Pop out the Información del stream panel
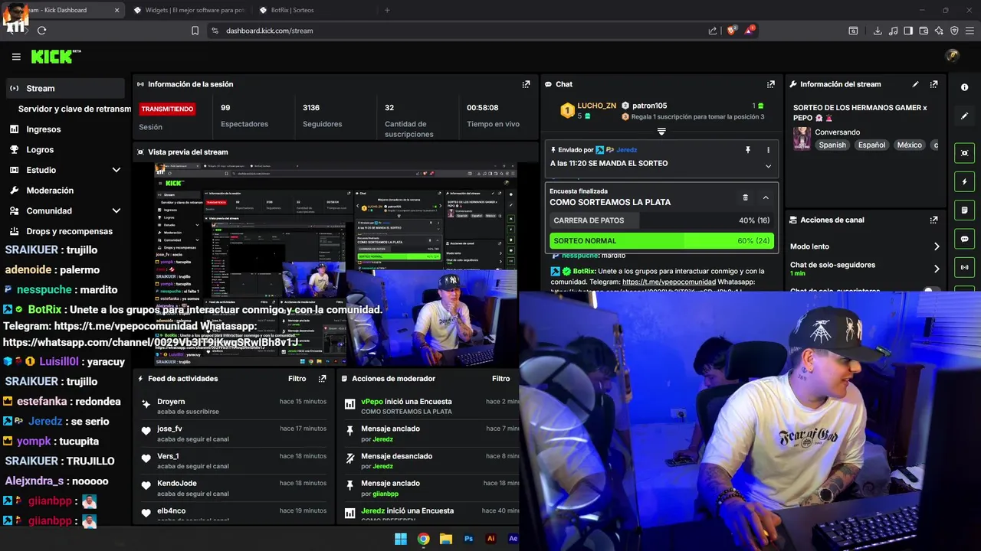Image resolution: width=981 pixels, height=551 pixels. pos(933,84)
